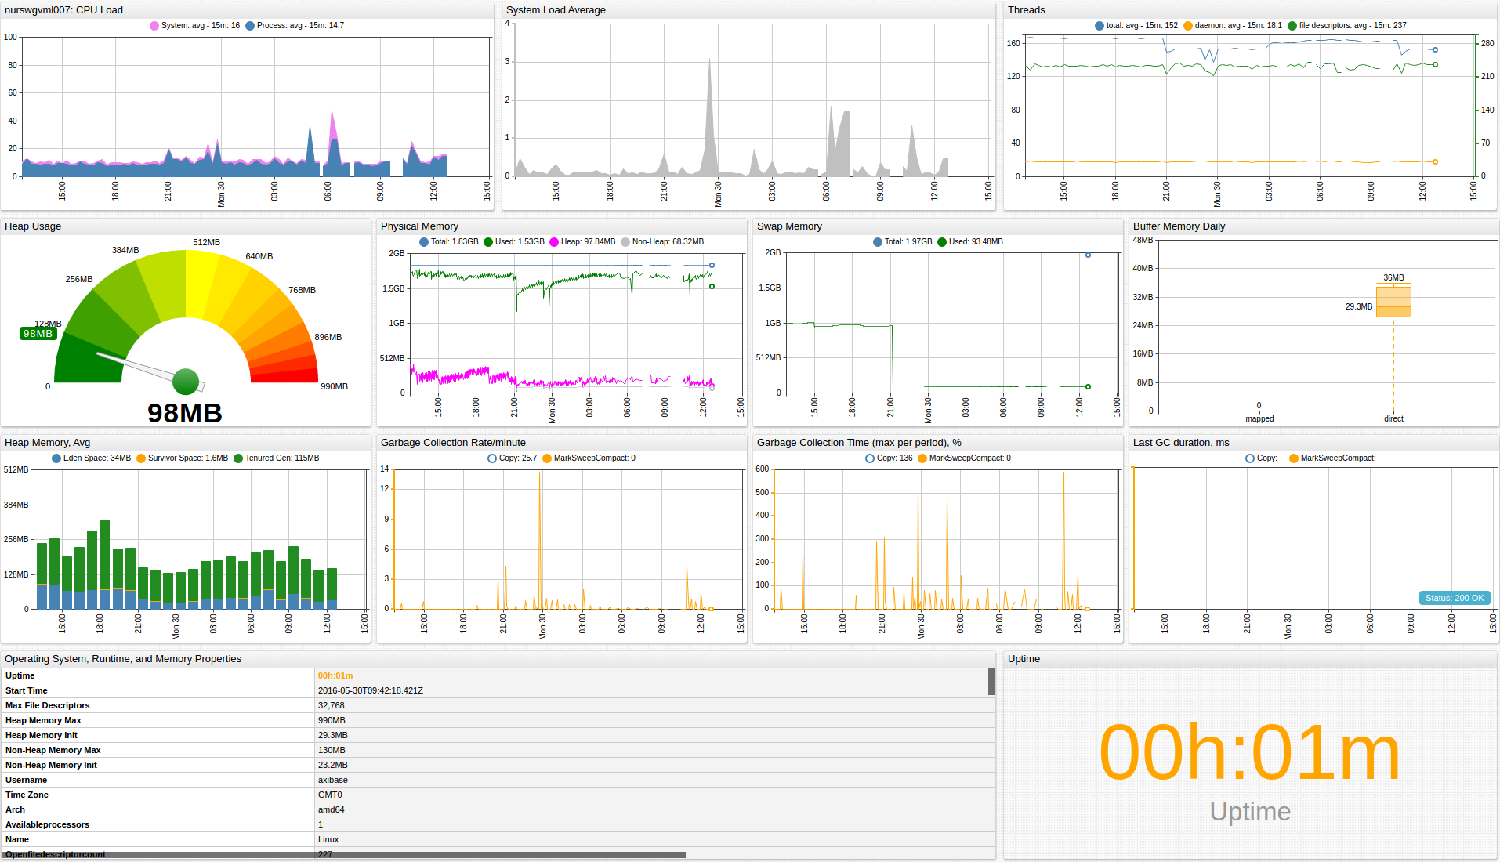Click the Buffer Memory Daily panel title
The width and height of the screenshot is (1500, 862).
click(1179, 226)
